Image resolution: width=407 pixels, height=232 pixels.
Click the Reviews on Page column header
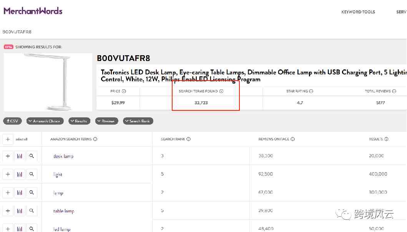[x=274, y=139]
